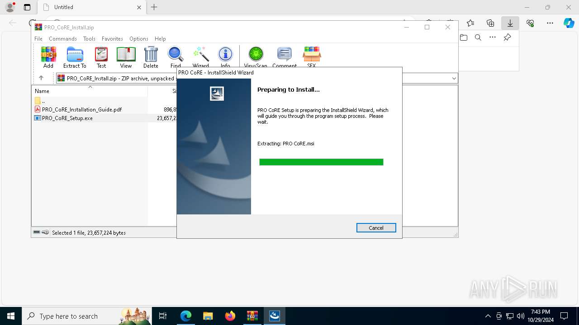Click the SFX toolbar icon

point(312,57)
